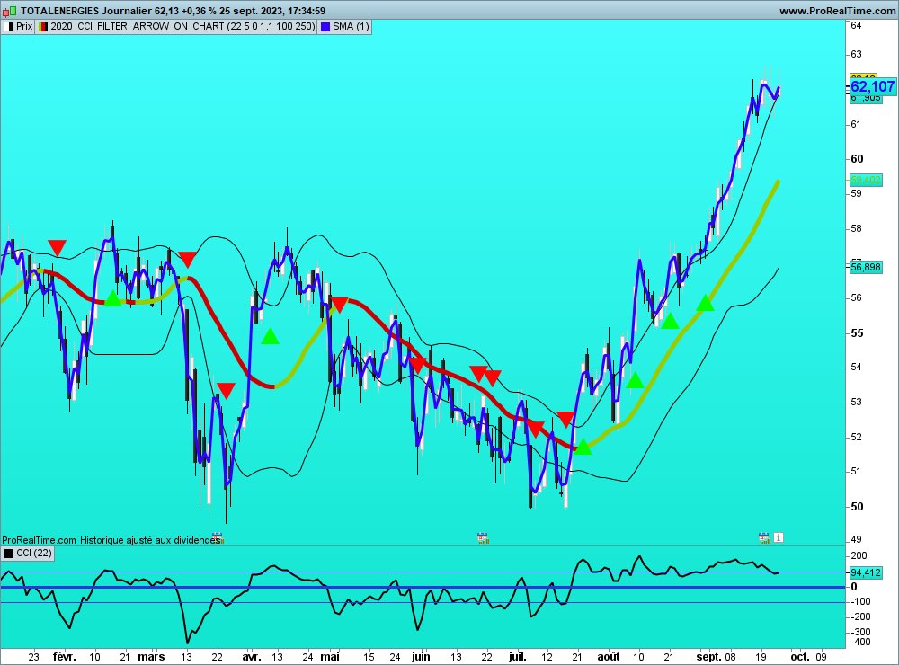The height and width of the screenshot is (665, 899).
Task: Toggle the SMA (1) indicator label
Action: (351, 27)
